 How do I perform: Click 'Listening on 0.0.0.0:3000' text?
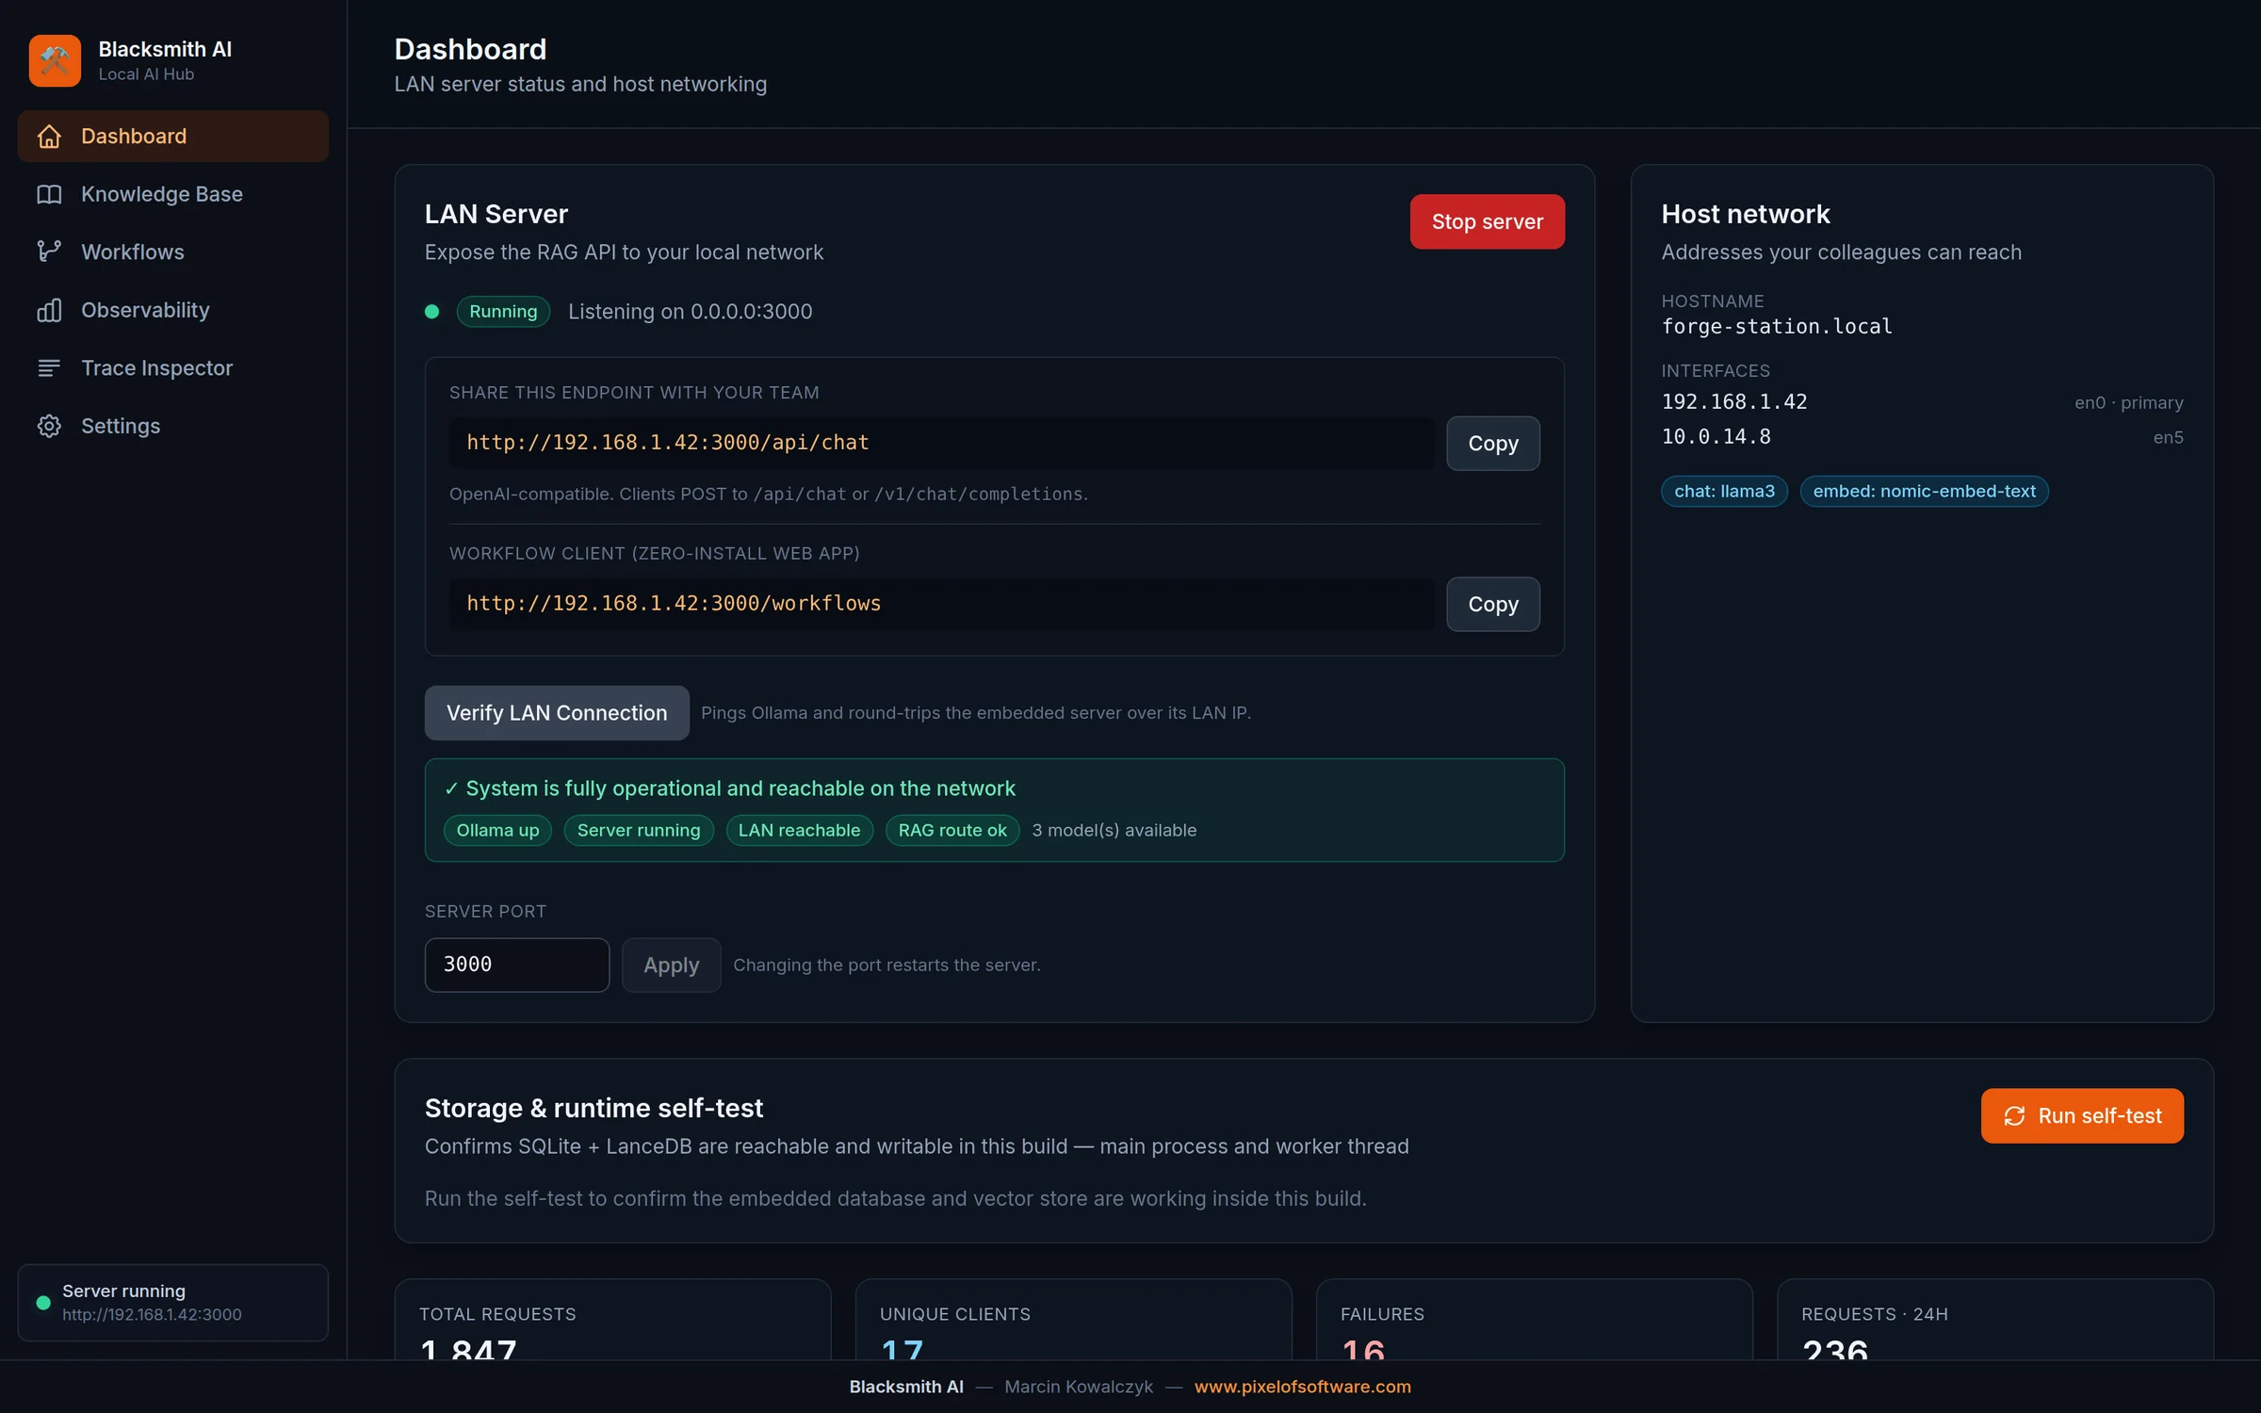point(690,312)
